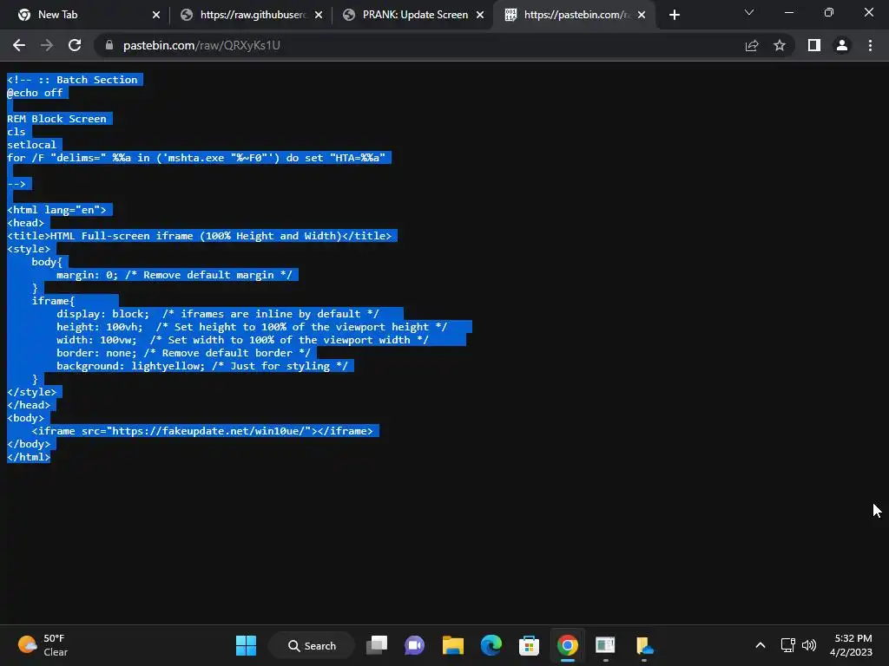Image resolution: width=889 pixels, height=666 pixels.
Task: Open Microsoft Store from taskbar
Action: [x=529, y=645]
